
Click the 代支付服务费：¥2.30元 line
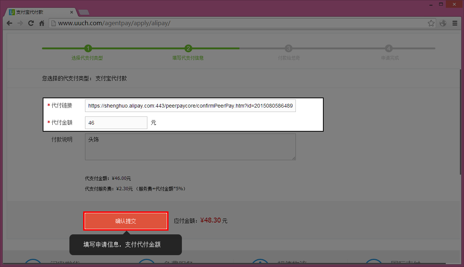click(135, 189)
